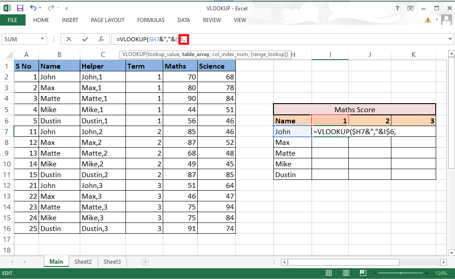The height and width of the screenshot is (279, 455).
Task: Open Ribbon Display Options icon
Action: (x=410, y=8)
